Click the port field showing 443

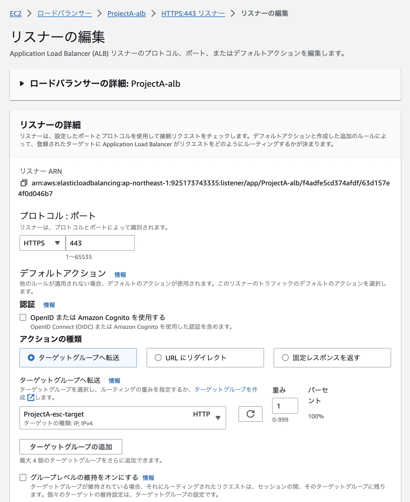100,243
